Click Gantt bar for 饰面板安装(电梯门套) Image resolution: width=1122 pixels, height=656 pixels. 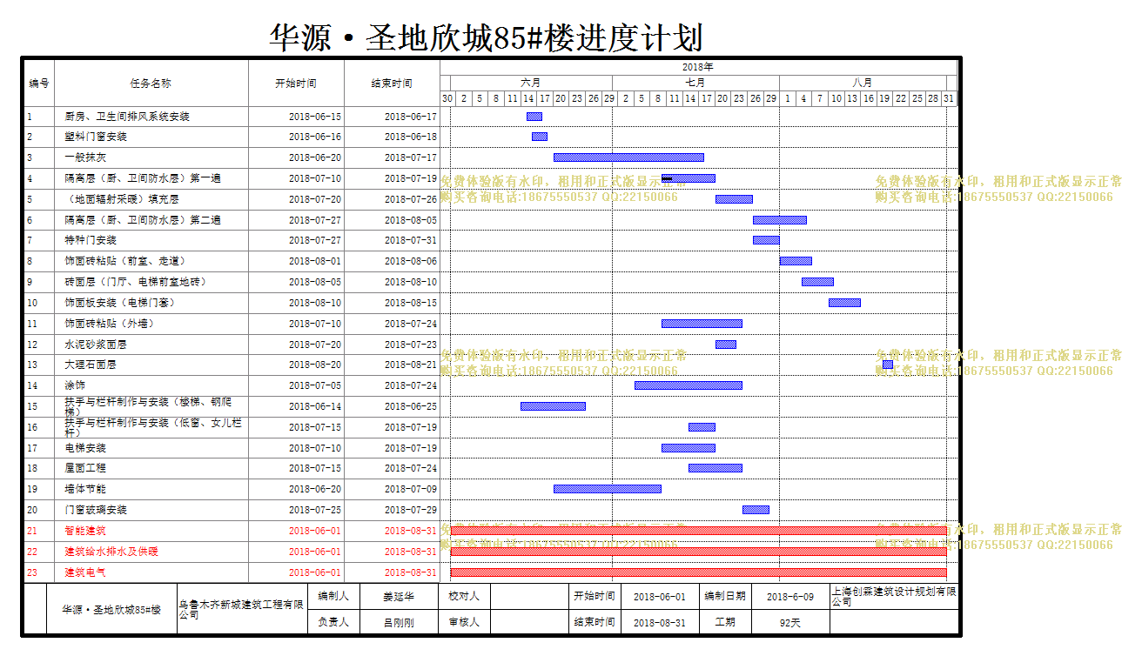[844, 303]
